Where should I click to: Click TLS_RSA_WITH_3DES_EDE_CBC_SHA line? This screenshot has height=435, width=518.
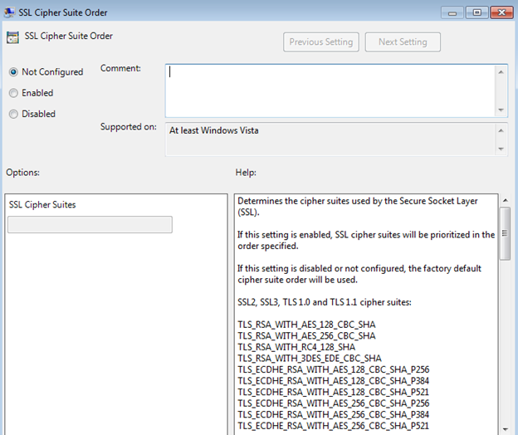[310, 359]
